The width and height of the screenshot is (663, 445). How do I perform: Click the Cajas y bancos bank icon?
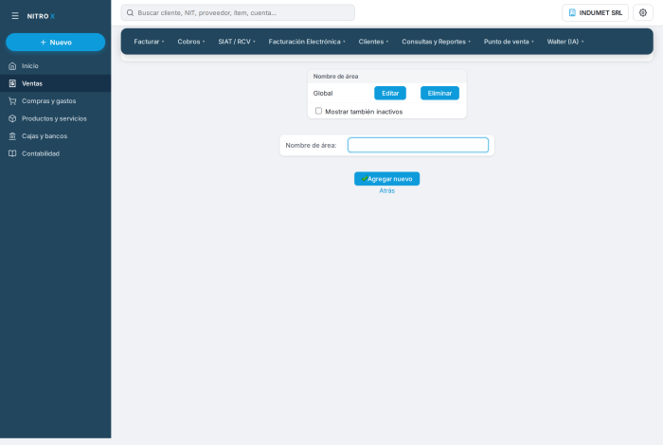coord(12,136)
